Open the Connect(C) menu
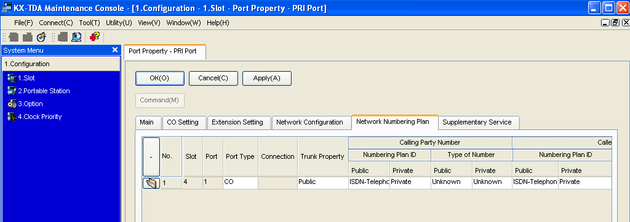630x222 pixels. coord(56,23)
